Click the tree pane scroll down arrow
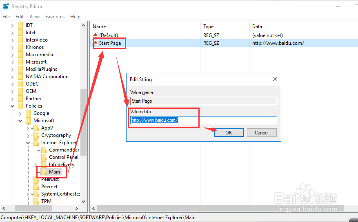 [x=83, y=201]
